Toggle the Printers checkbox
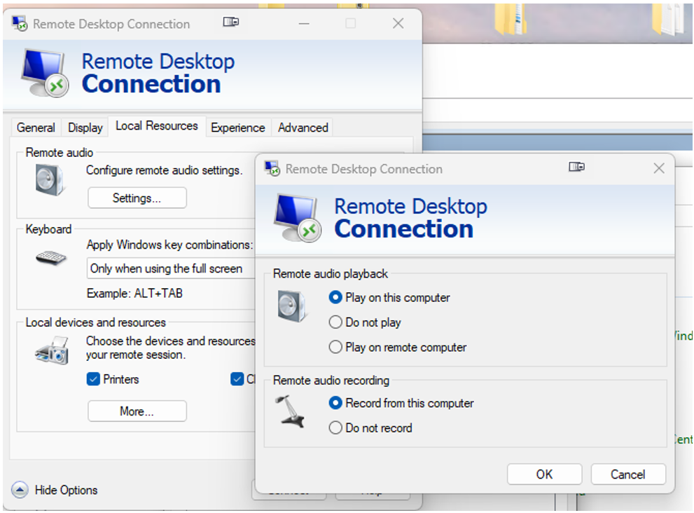The image size is (694, 513). pyautogui.click(x=93, y=379)
